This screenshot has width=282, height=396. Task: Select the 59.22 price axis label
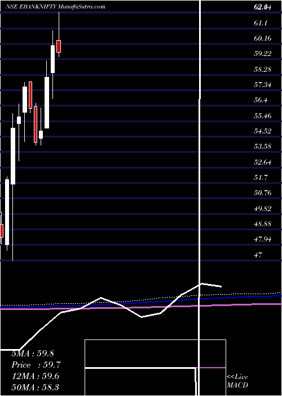pos(263,54)
